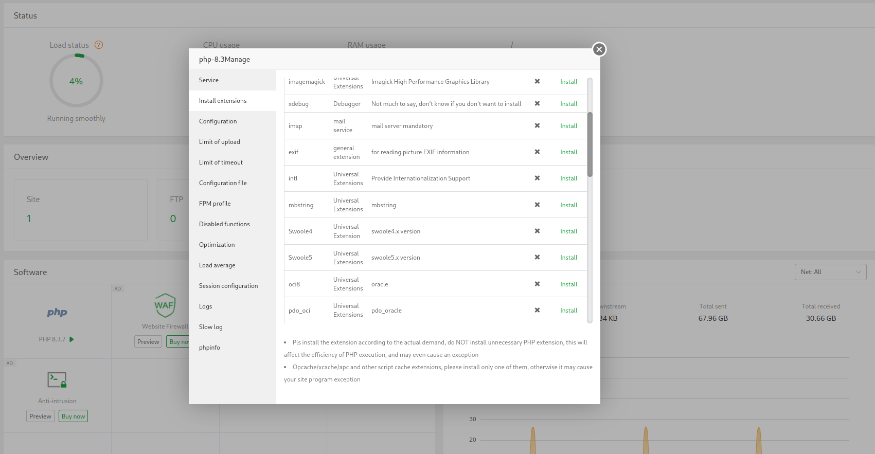Click the Anti-intrusion terminal icon
This screenshot has width=875, height=454.
57,380
